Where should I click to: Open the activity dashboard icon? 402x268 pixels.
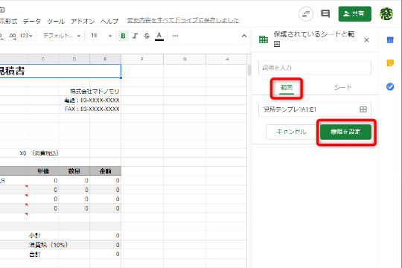point(306,13)
